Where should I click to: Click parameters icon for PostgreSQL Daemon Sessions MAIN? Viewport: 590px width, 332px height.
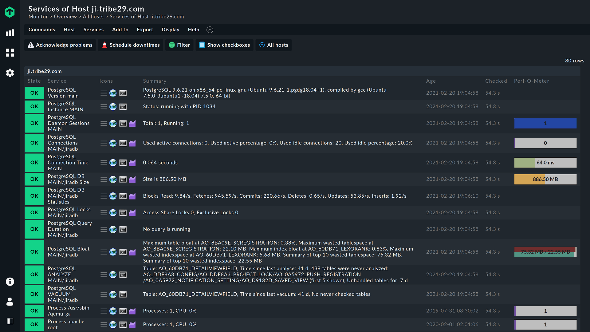pyautogui.click(x=123, y=123)
